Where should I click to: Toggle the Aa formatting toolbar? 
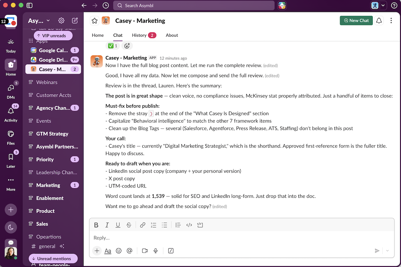pyautogui.click(x=108, y=251)
